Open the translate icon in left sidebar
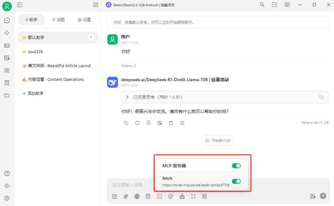Screen dimensions: 334x206 [x=7, y=58]
